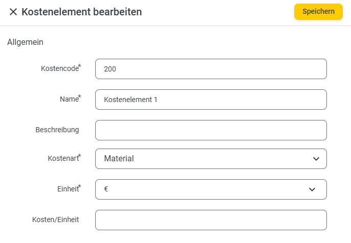The width and height of the screenshot is (351, 243).
Task: Click the empty Kosten/Einheit input field
Action: coord(211,220)
